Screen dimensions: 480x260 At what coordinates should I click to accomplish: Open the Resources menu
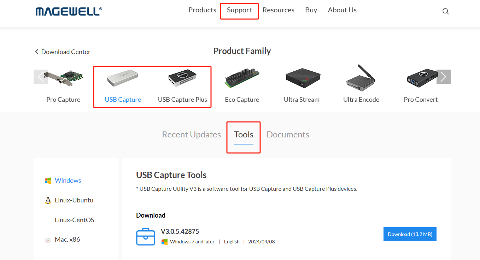tap(279, 10)
